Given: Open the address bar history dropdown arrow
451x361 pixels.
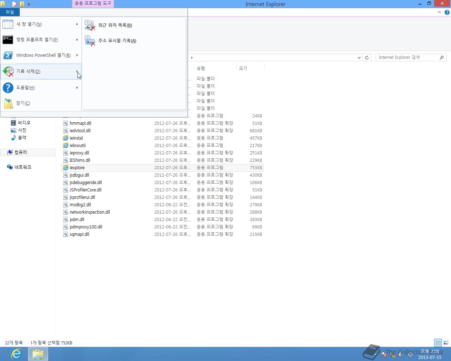Looking at the screenshot, I should point(359,57).
